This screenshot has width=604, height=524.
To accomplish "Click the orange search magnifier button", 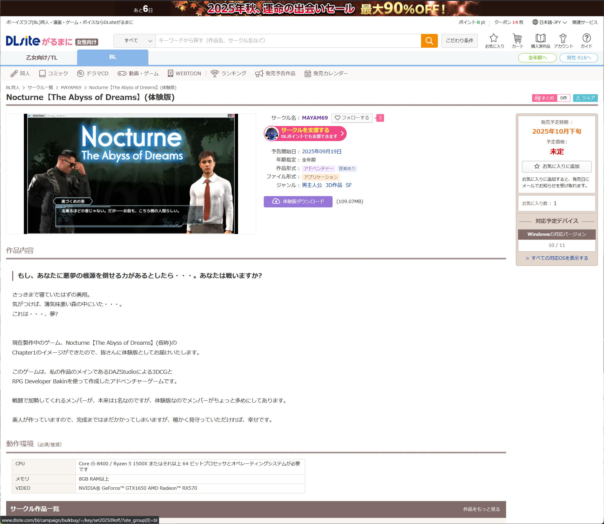I will click(429, 41).
